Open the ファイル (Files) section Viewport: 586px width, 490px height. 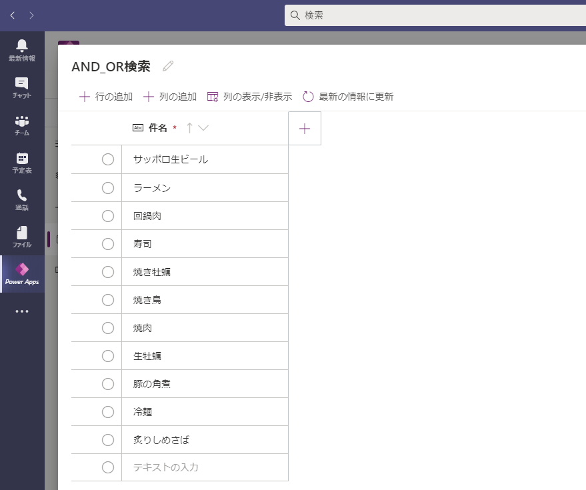coord(22,235)
